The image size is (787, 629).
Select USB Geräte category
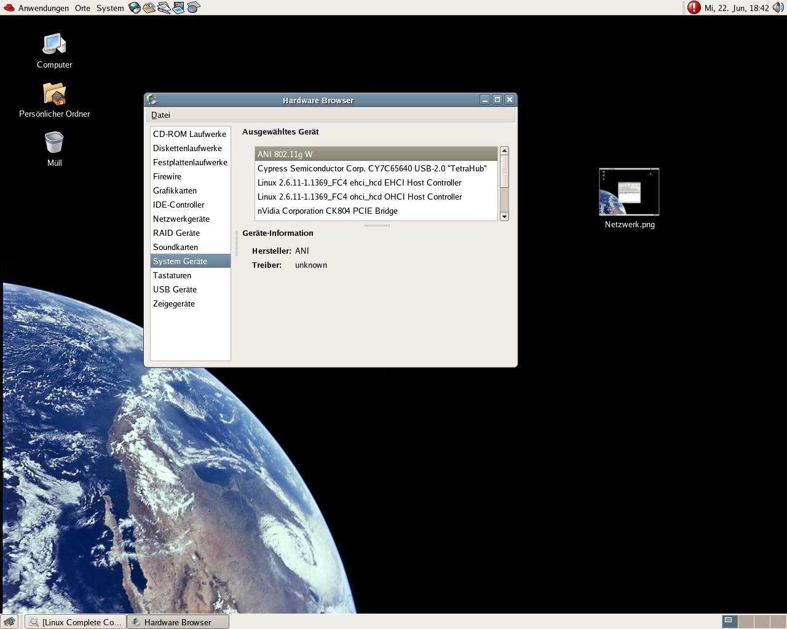(x=191, y=289)
